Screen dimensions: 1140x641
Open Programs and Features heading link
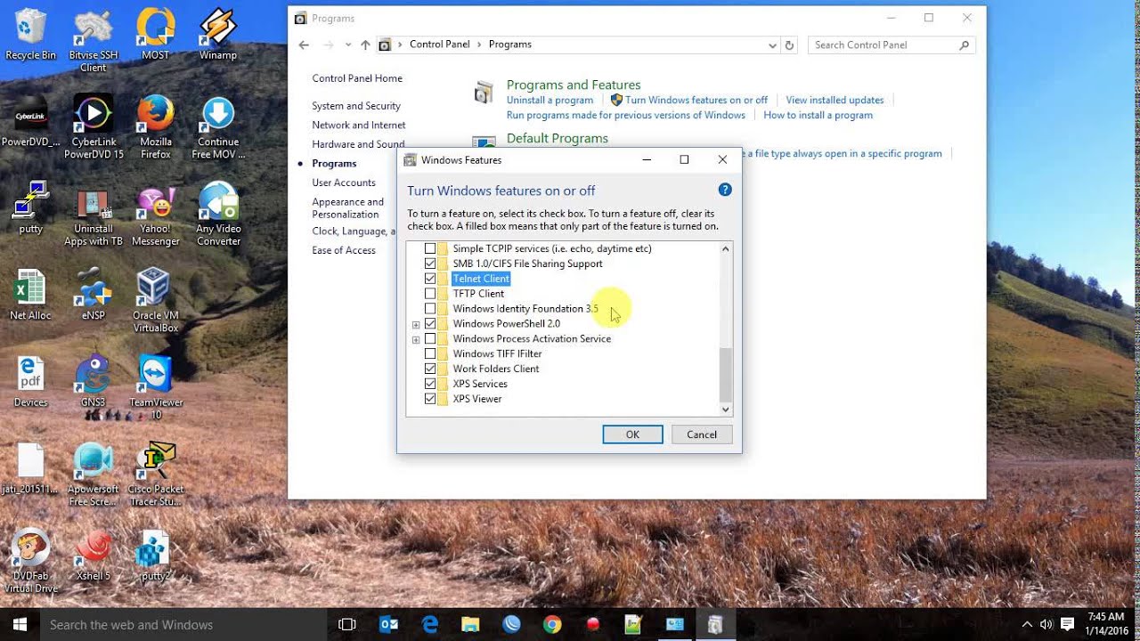pos(574,85)
